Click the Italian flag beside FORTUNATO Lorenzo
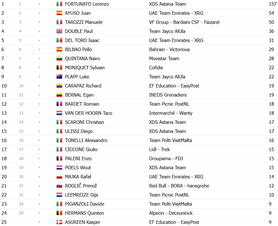This screenshot has height=226, width=278. tap(59, 4)
